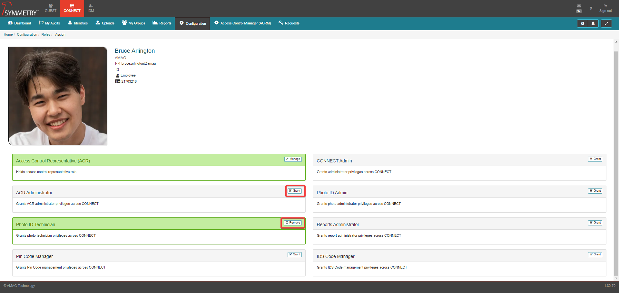This screenshot has width=619, height=293.
Task: Switch to the GUEST module tab
Action: [x=51, y=8]
